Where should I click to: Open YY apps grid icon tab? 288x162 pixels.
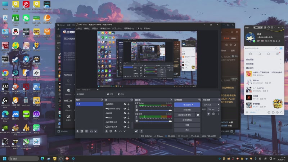tap(278, 54)
